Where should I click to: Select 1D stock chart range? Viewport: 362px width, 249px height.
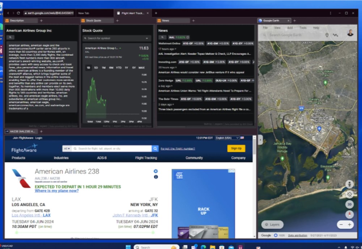(x=89, y=68)
